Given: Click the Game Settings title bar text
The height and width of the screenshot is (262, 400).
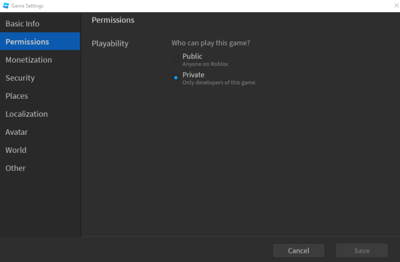Looking at the screenshot, I should pyautogui.click(x=27, y=6).
